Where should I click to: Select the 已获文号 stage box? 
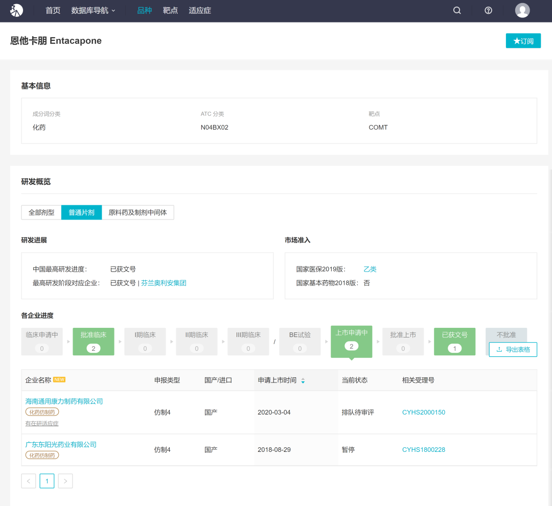point(454,342)
